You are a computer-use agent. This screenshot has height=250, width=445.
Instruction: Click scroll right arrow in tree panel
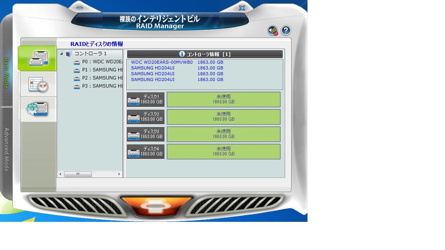tap(119, 174)
